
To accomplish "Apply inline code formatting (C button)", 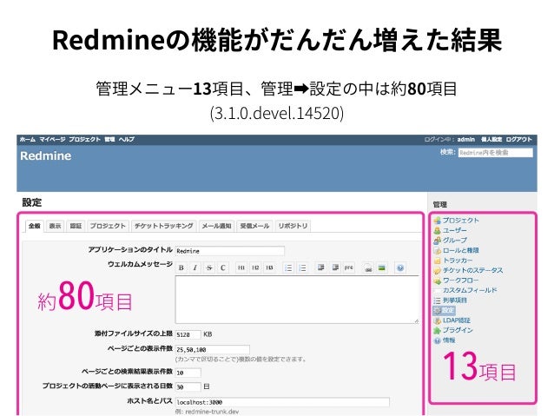I will pyautogui.click(x=223, y=267).
